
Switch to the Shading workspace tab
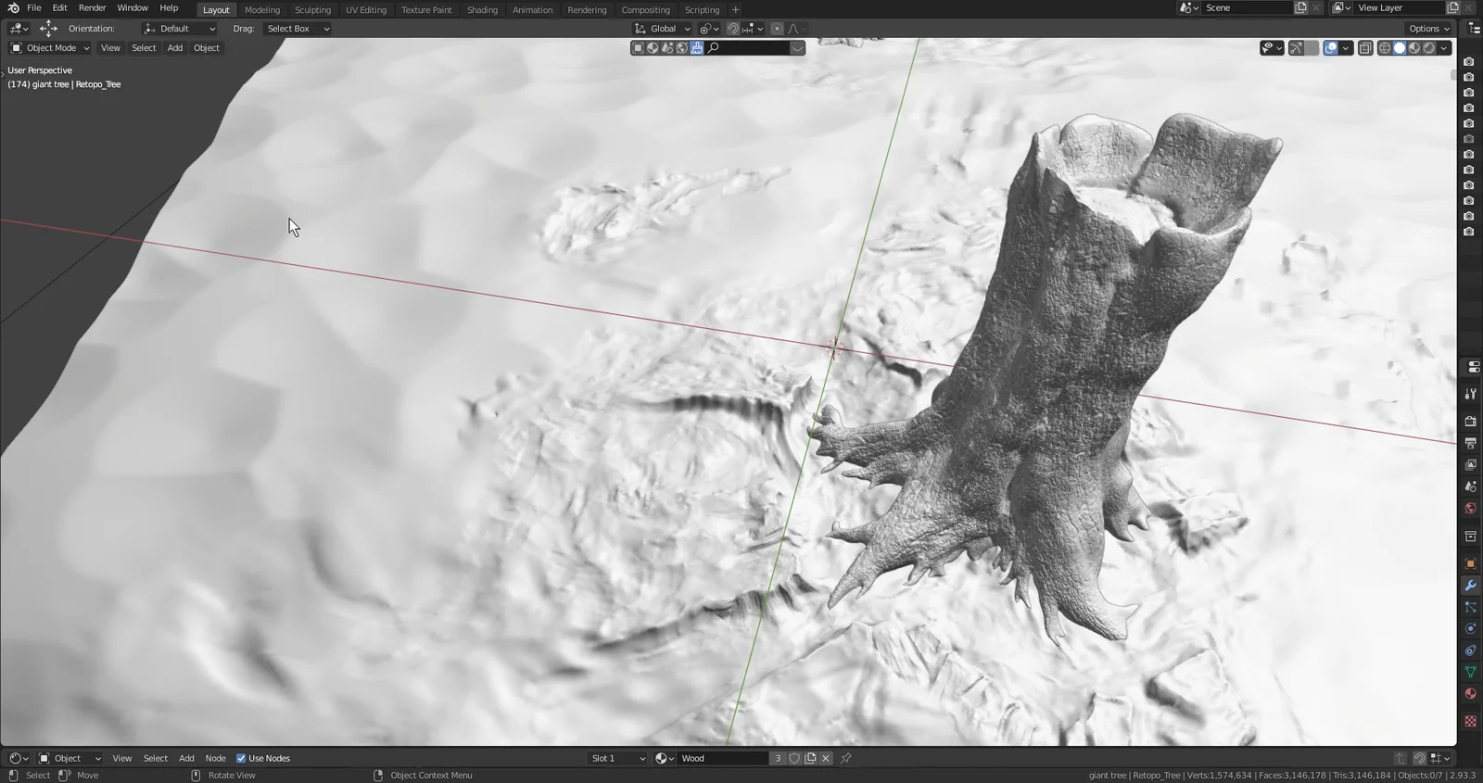tap(482, 10)
